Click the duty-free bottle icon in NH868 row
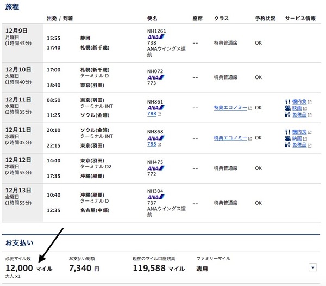Viewport: 326px width, 286px height. pyautogui.click(x=287, y=145)
